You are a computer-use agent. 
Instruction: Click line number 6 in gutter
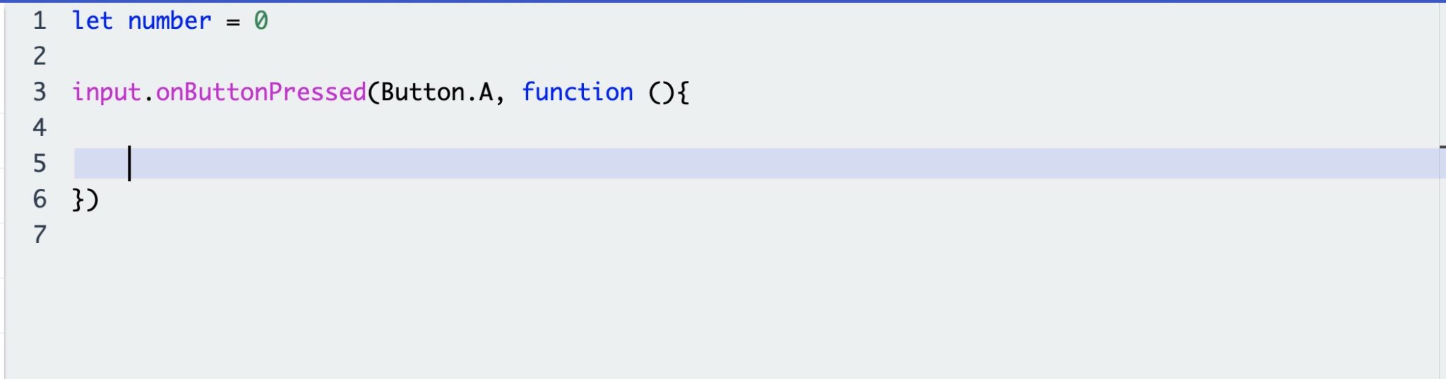point(40,199)
